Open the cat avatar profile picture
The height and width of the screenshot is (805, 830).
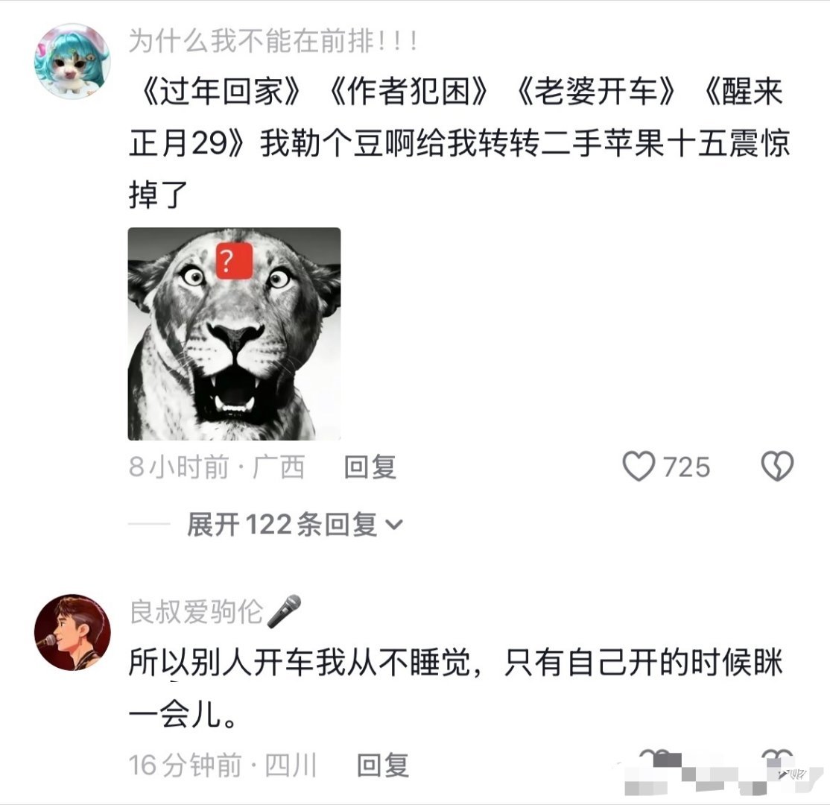tap(72, 61)
